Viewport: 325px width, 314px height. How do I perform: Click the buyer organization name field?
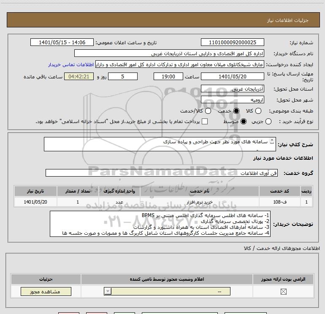[169, 53]
